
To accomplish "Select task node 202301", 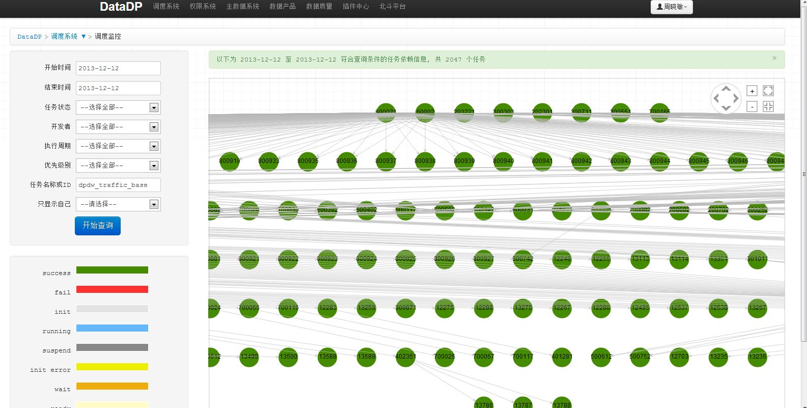I will pos(542,112).
